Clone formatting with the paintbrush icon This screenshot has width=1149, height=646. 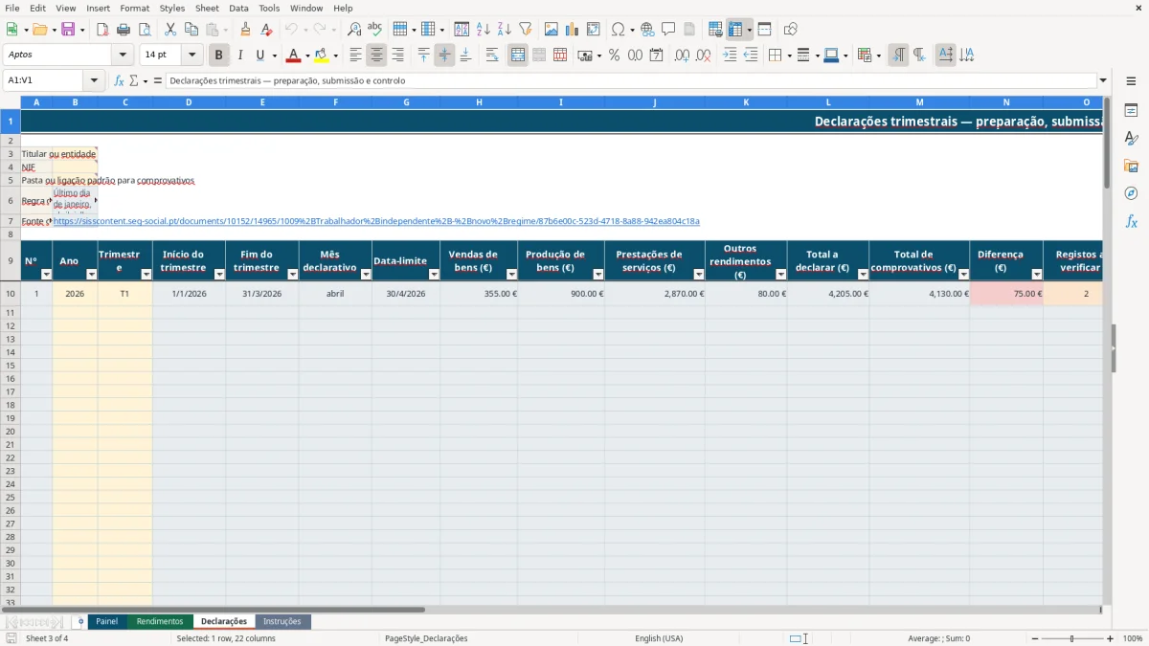click(245, 30)
